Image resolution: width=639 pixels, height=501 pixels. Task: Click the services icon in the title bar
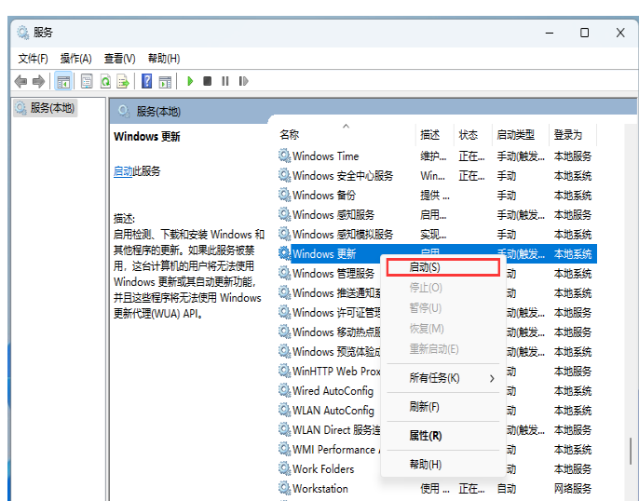click(22, 33)
